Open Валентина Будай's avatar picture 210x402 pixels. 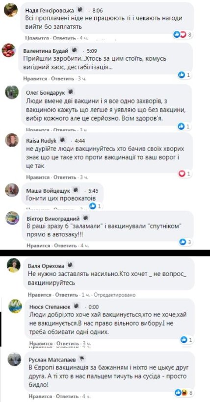point(9,50)
